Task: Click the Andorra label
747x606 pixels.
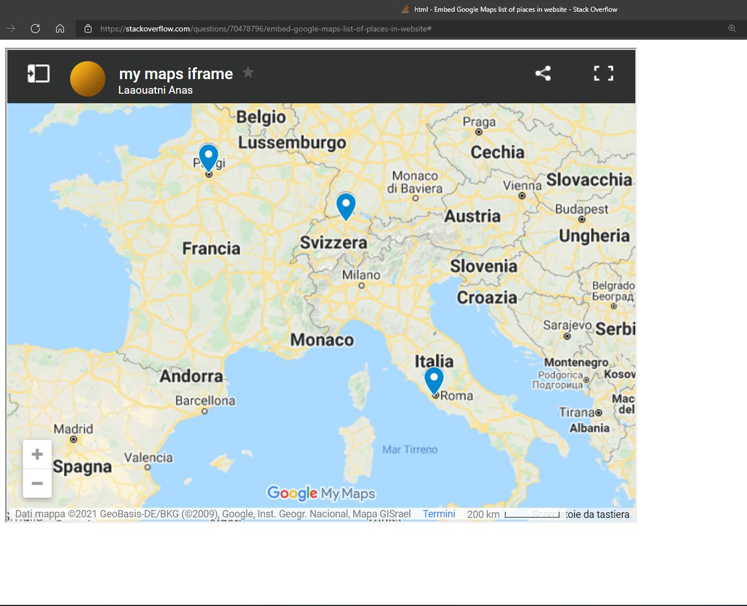Action: pos(191,376)
